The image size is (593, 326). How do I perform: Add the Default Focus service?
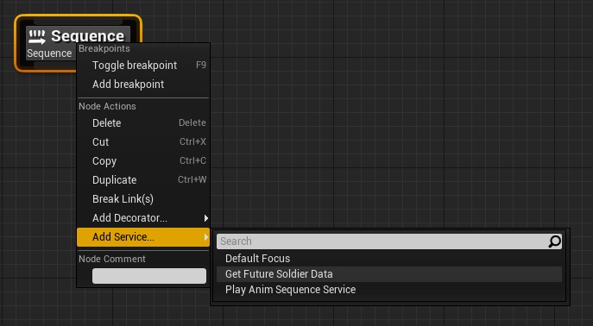(x=389, y=259)
